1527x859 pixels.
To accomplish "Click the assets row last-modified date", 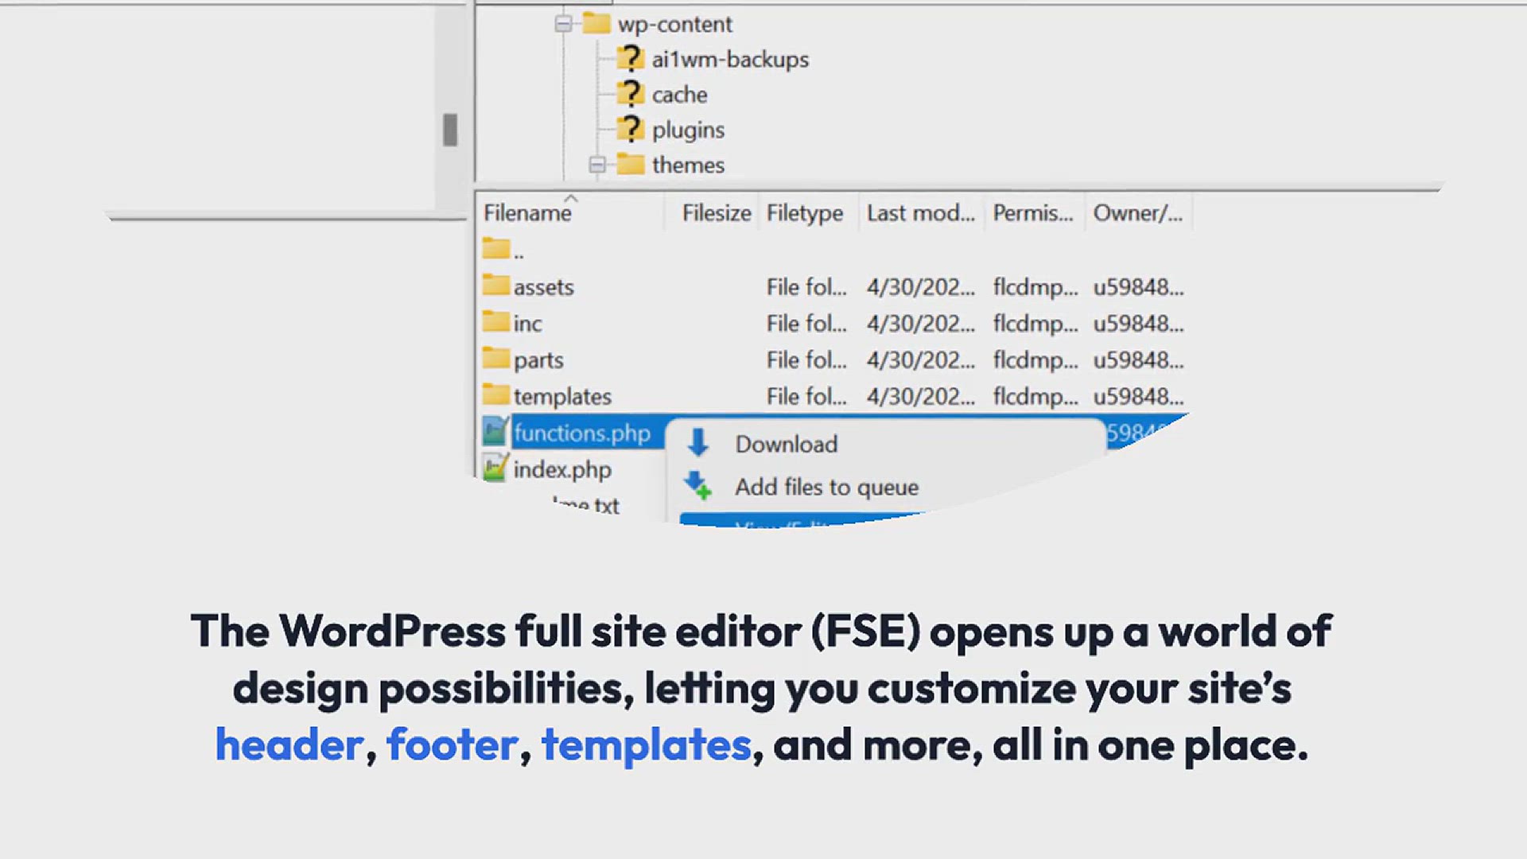I will pyautogui.click(x=920, y=287).
